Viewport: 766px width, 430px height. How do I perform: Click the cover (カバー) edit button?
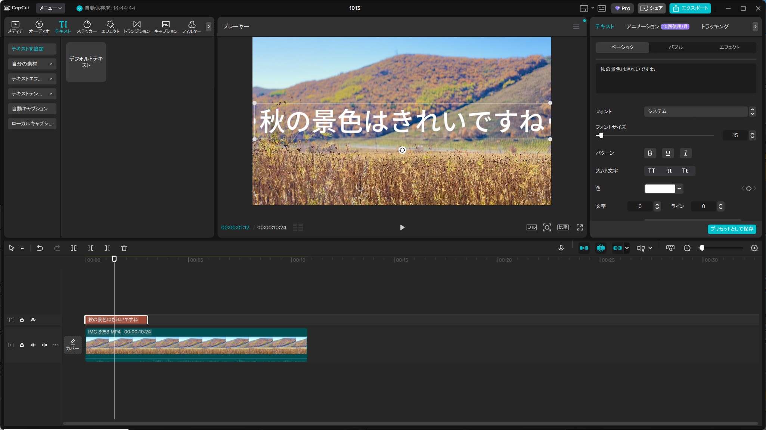coord(72,344)
